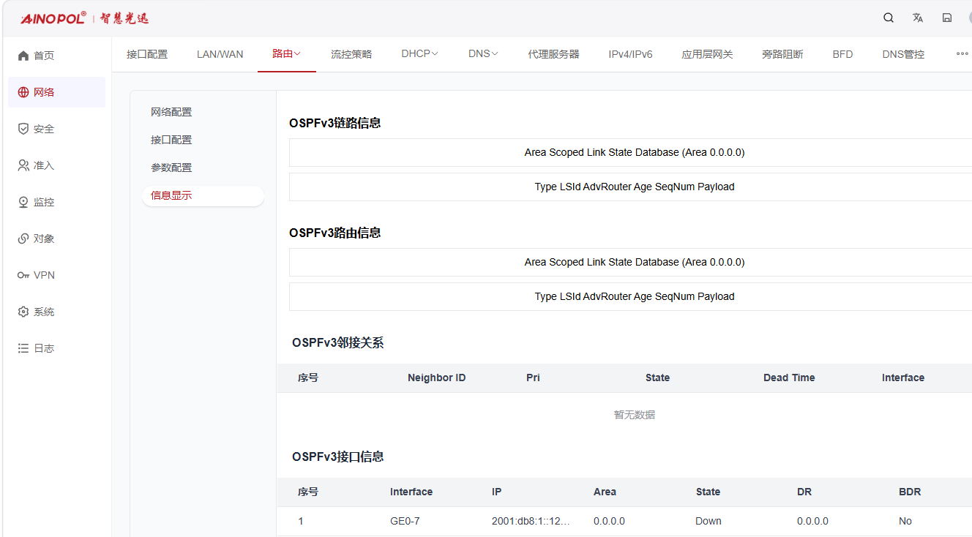Switch to the 流控策略 tab
972x537 pixels.
(x=351, y=54)
